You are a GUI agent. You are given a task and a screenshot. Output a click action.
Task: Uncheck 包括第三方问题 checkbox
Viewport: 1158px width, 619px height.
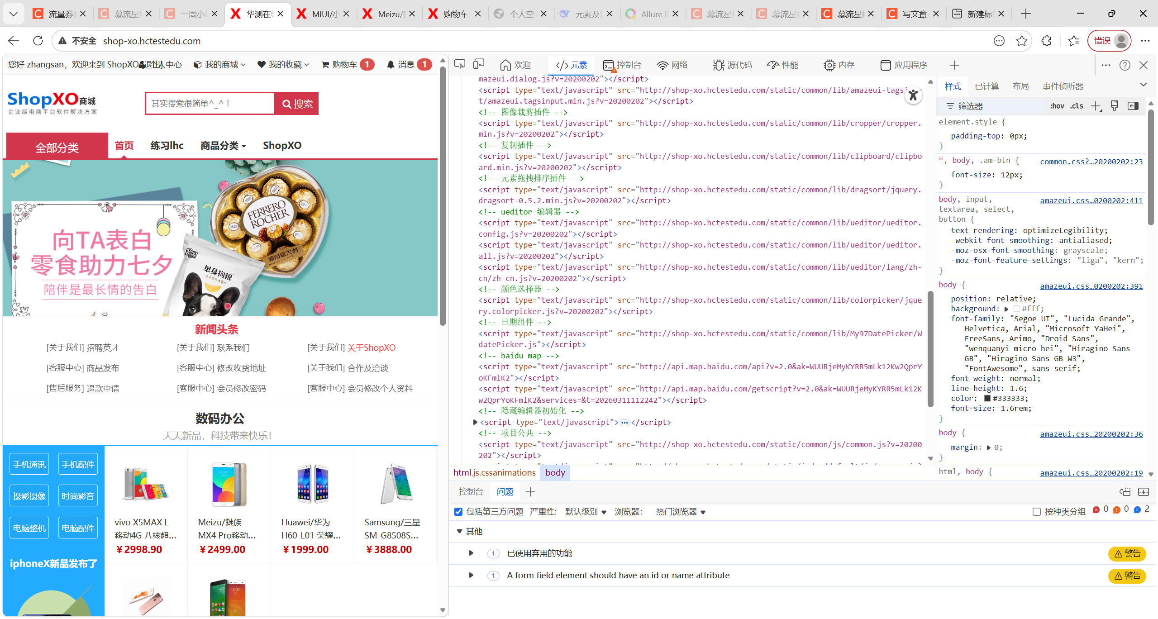(458, 512)
